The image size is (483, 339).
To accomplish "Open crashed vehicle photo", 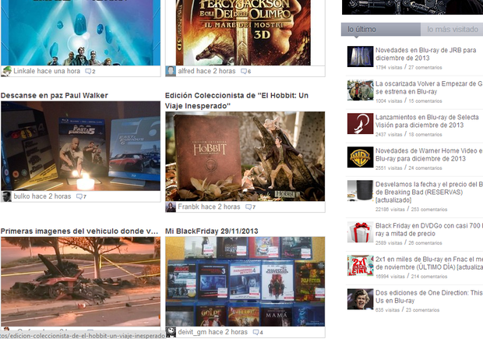I will pyautogui.click(x=81, y=281).
